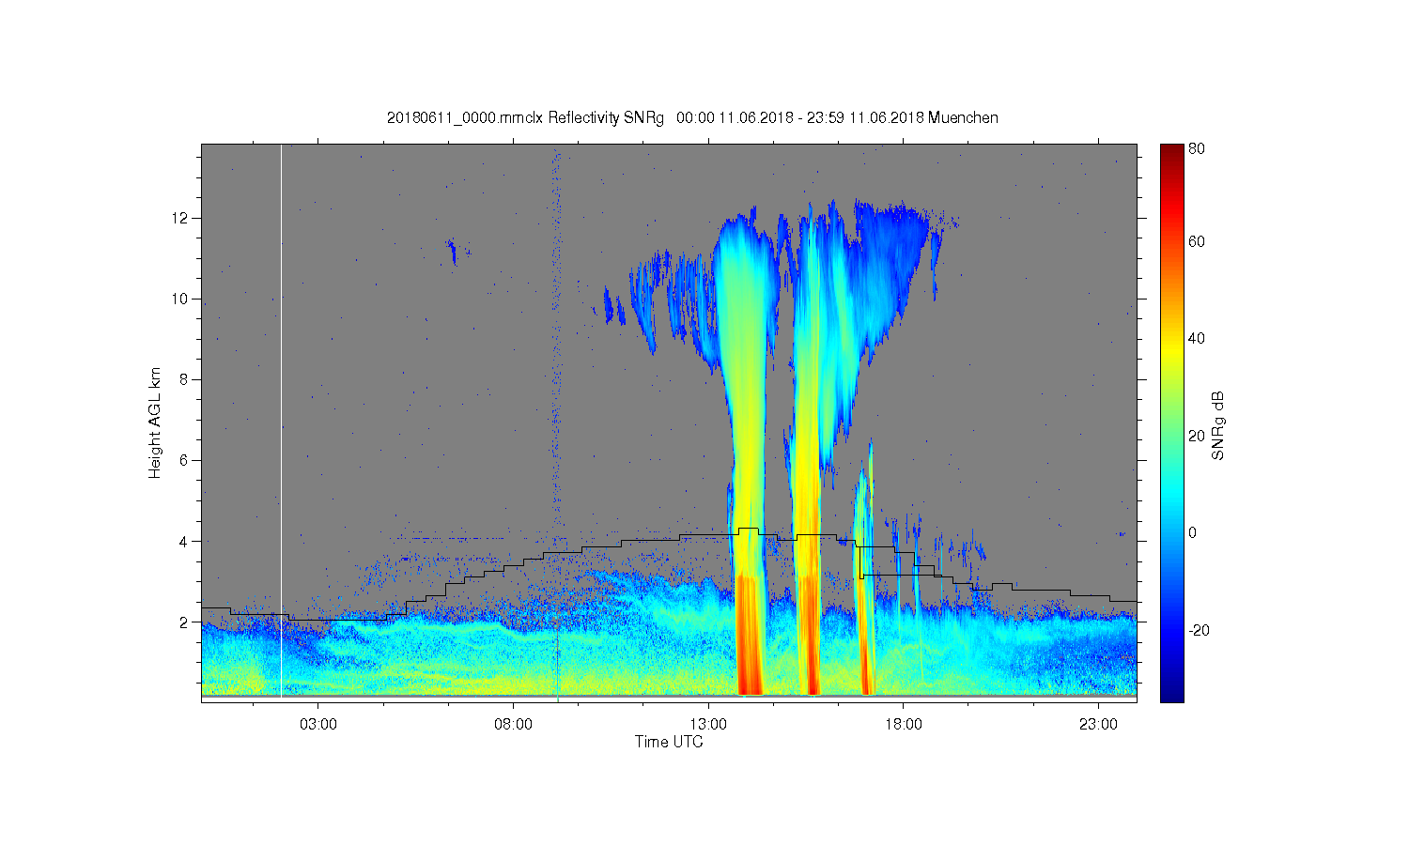Click the 'Time UTC' x-axis label

[x=669, y=742]
